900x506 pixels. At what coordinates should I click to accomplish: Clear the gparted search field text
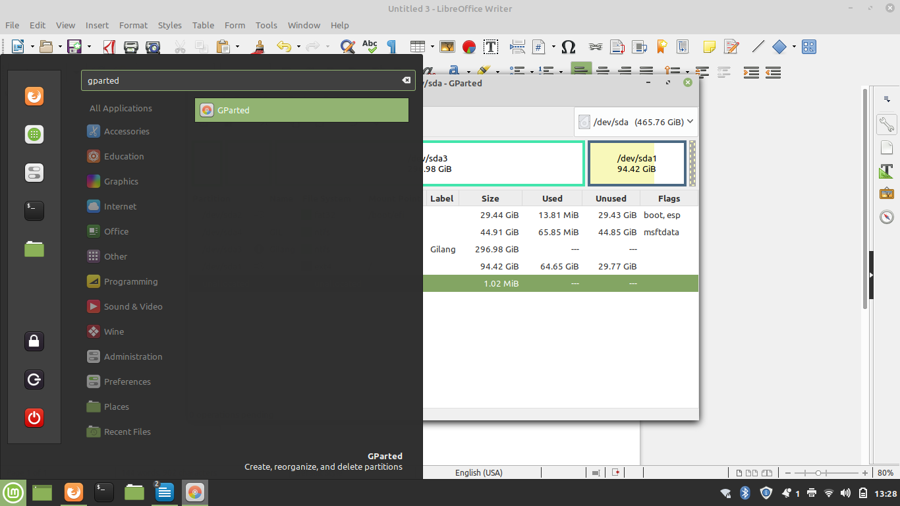click(x=407, y=80)
